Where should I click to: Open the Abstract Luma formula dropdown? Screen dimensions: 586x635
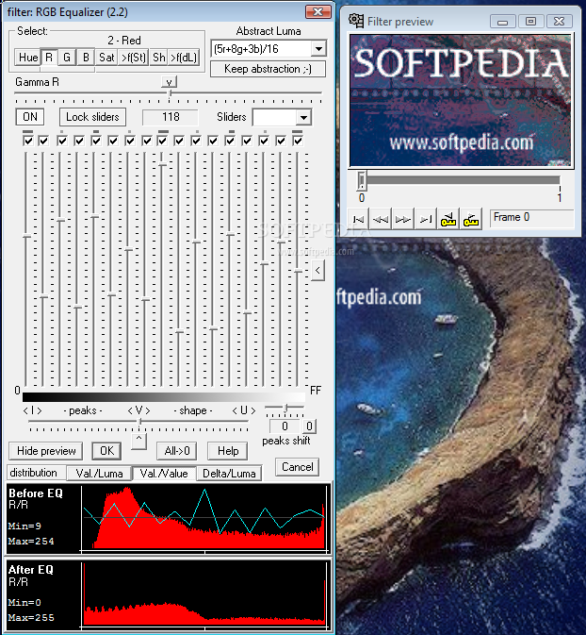(x=318, y=49)
